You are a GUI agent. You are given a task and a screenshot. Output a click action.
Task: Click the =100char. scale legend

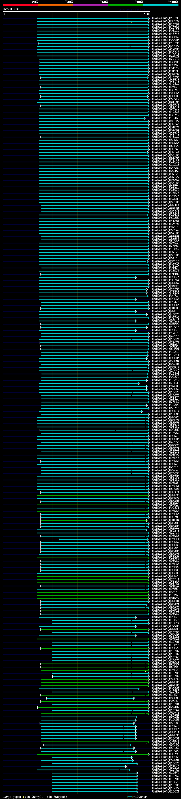[x=138, y=797]
